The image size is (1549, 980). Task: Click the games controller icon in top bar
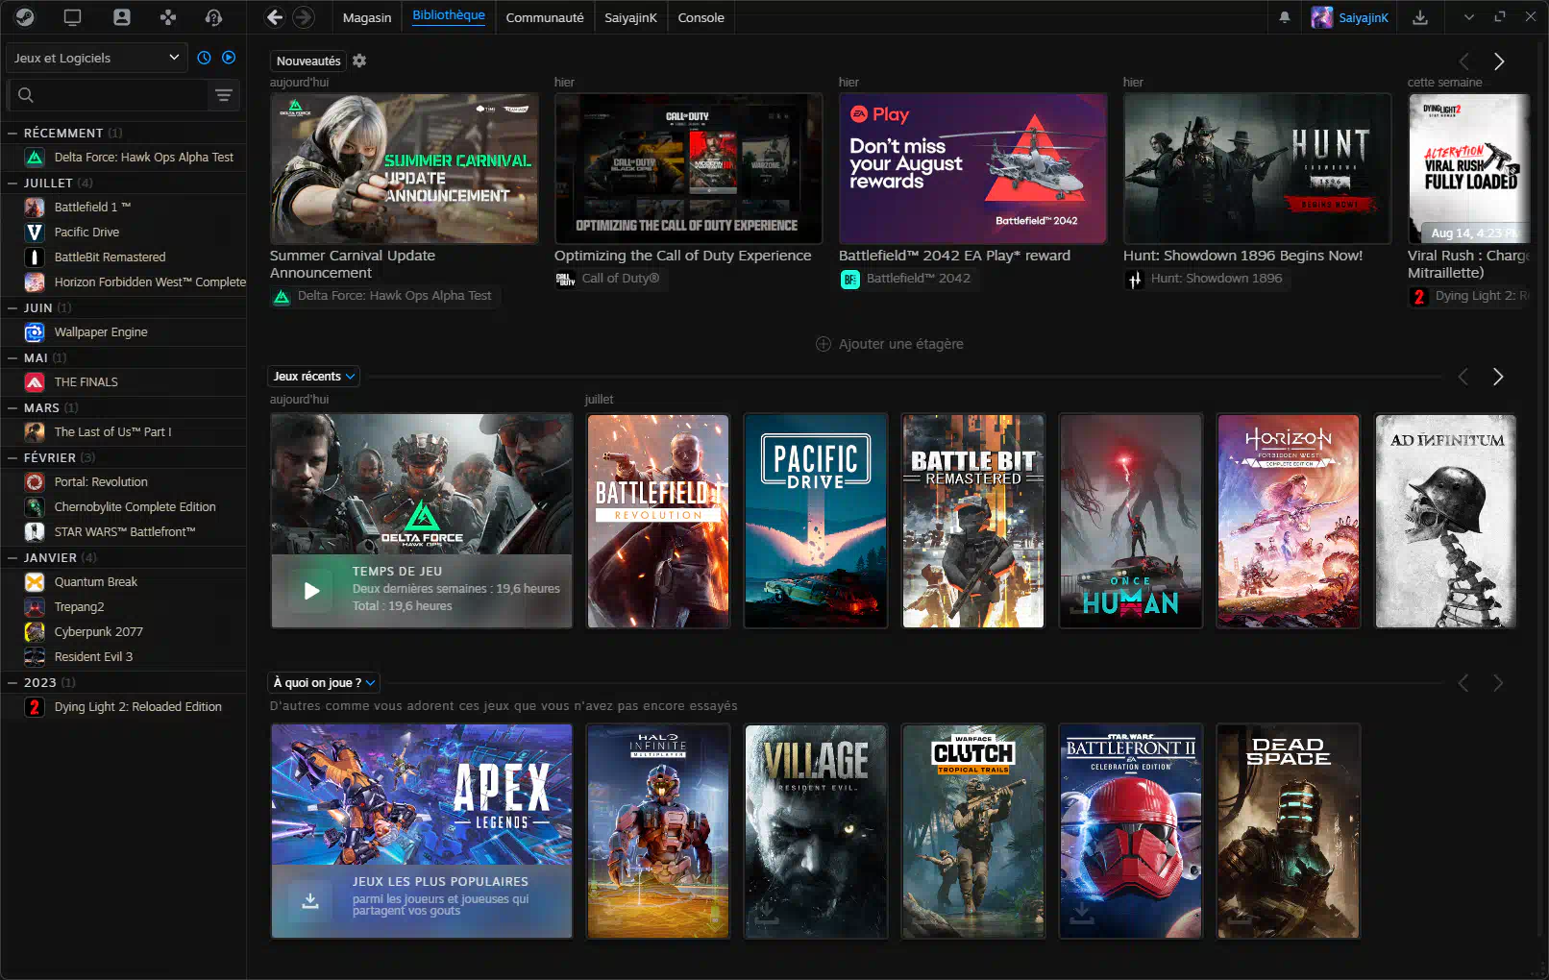pyautogui.click(x=168, y=17)
